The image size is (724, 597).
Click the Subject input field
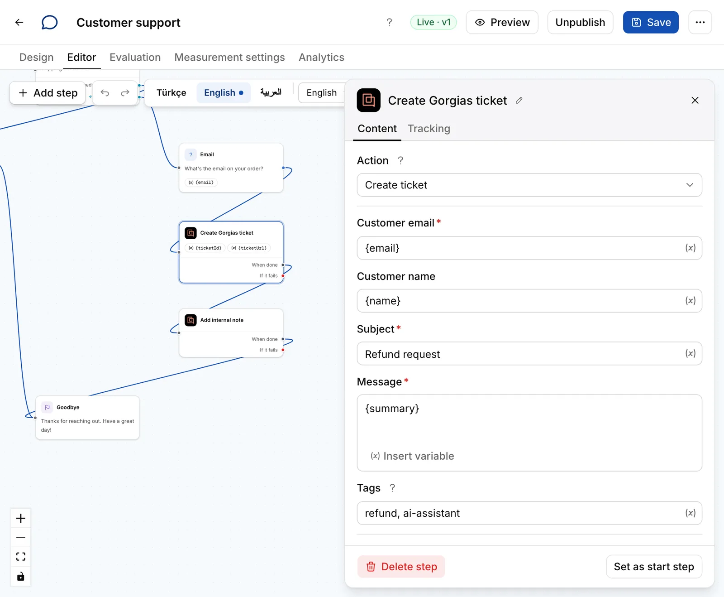click(529, 354)
